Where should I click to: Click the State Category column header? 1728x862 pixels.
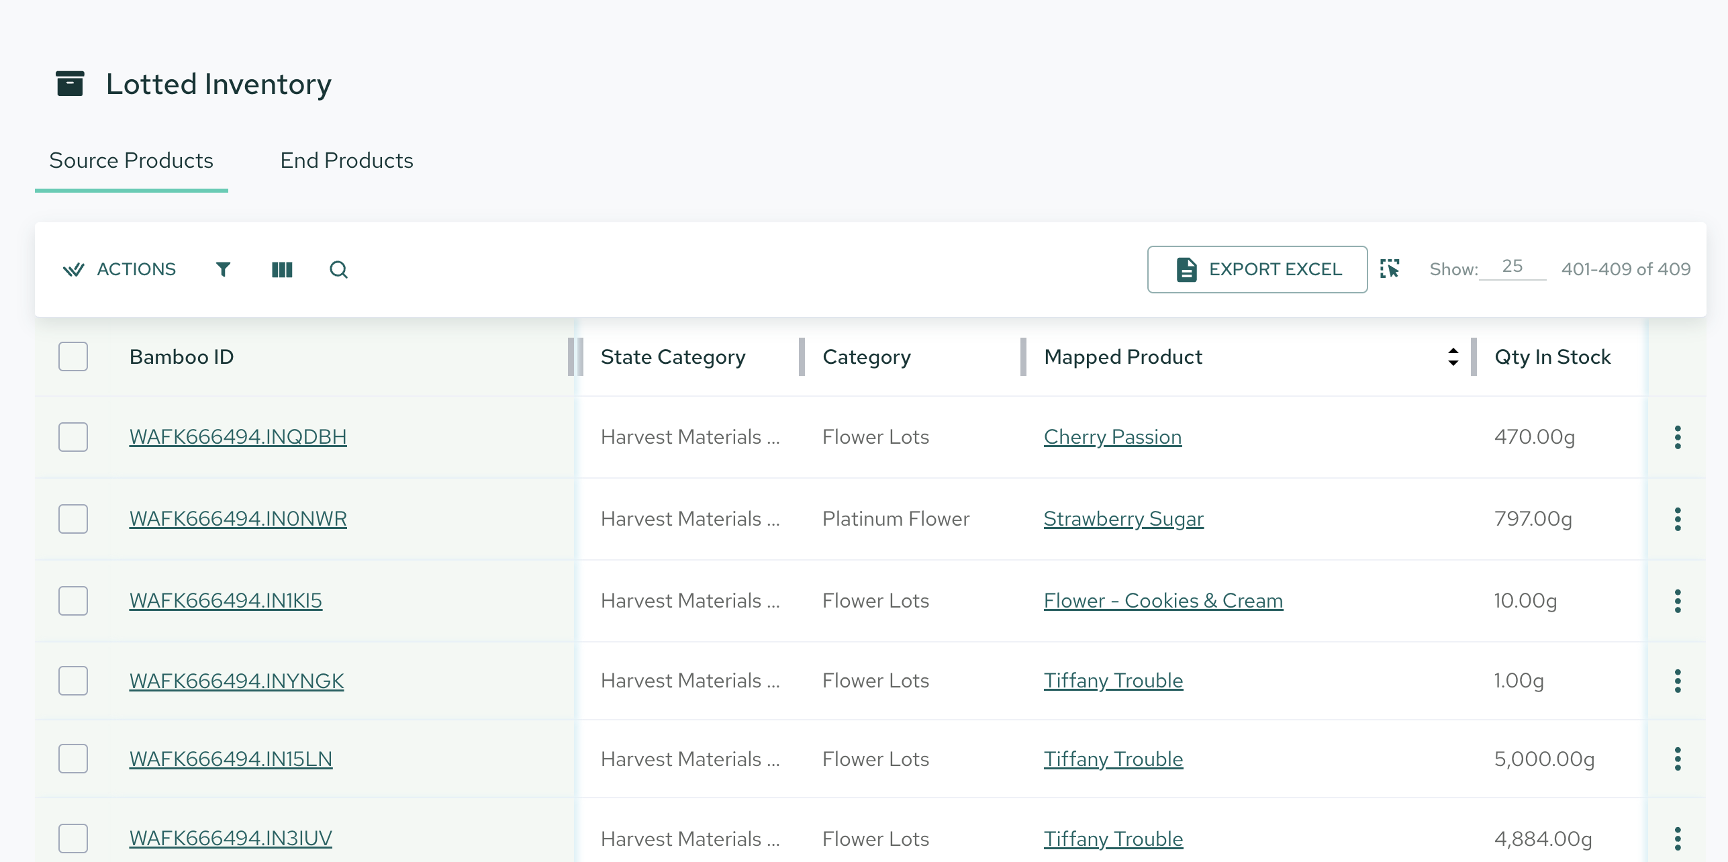(673, 356)
